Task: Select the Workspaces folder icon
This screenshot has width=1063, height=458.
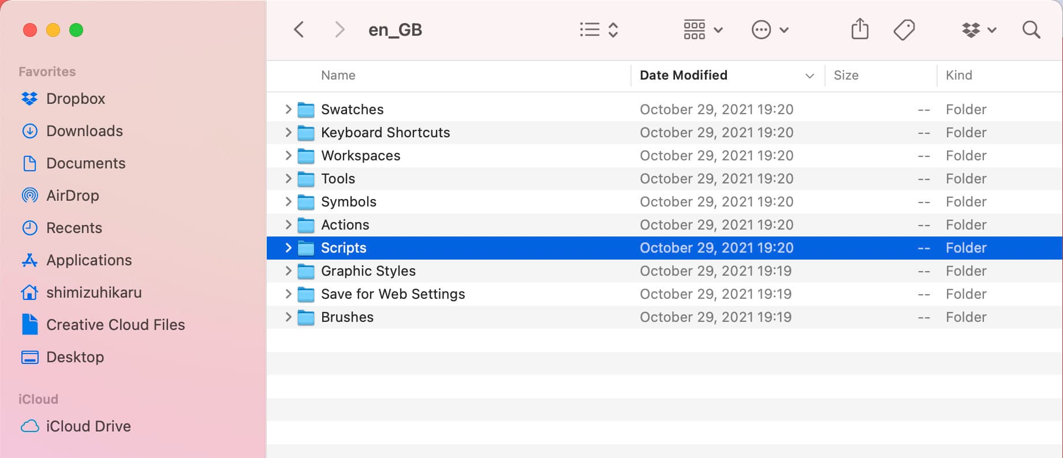Action: [x=306, y=156]
